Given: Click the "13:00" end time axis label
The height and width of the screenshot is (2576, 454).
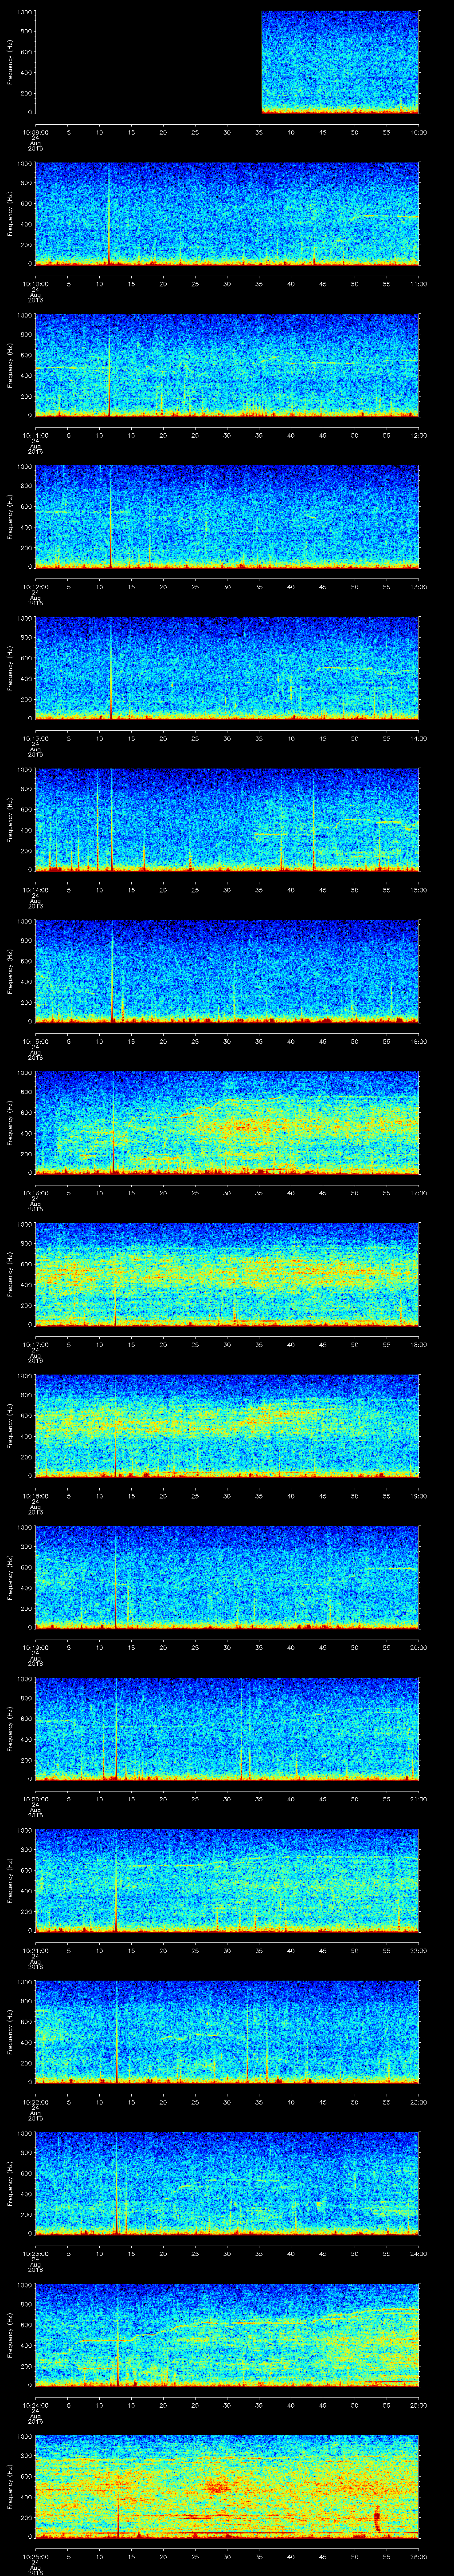Looking at the screenshot, I should (x=418, y=586).
